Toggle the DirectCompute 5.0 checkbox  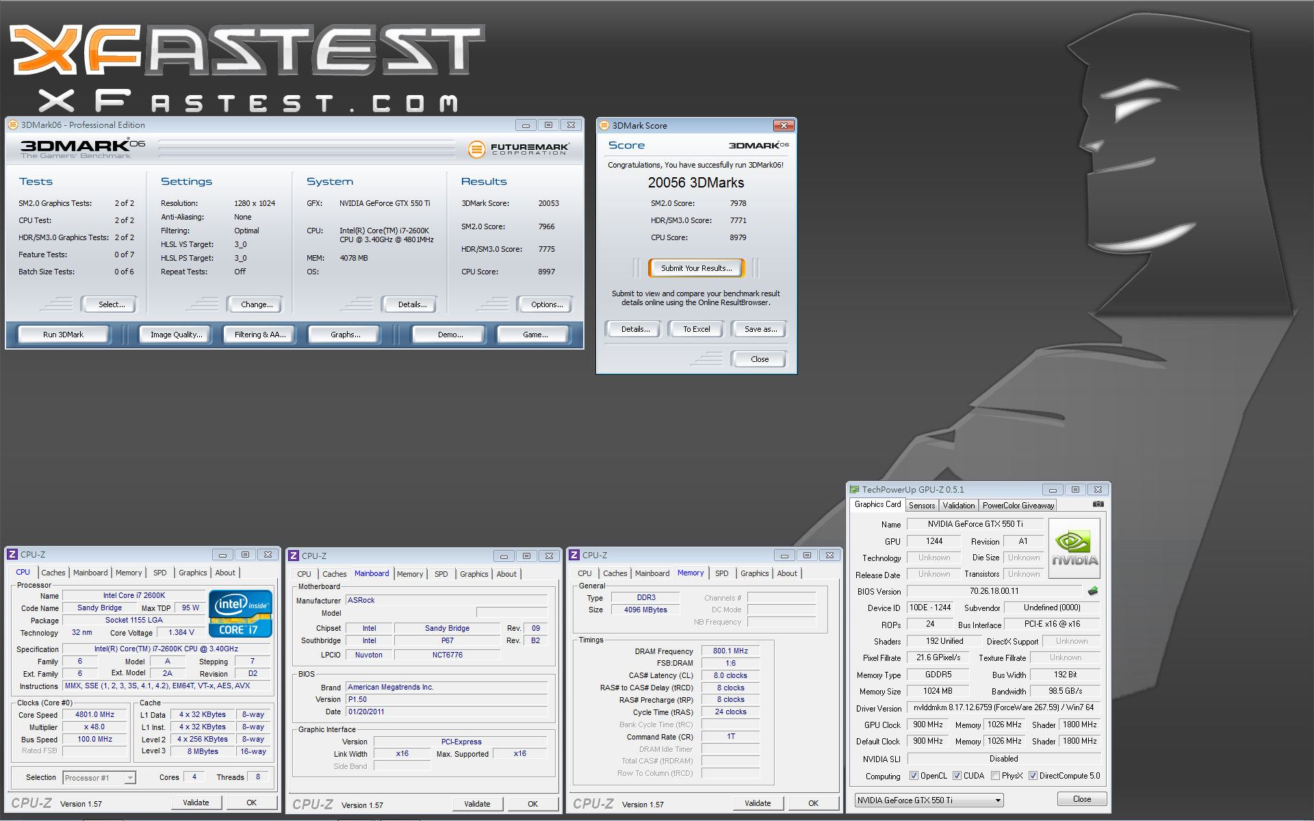(x=1033, y=776)
